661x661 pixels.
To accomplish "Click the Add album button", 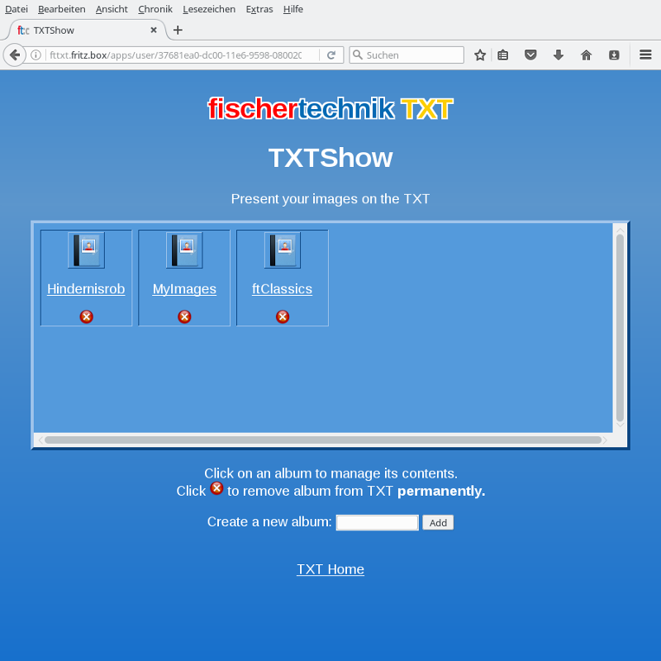I will click(438, 523).
